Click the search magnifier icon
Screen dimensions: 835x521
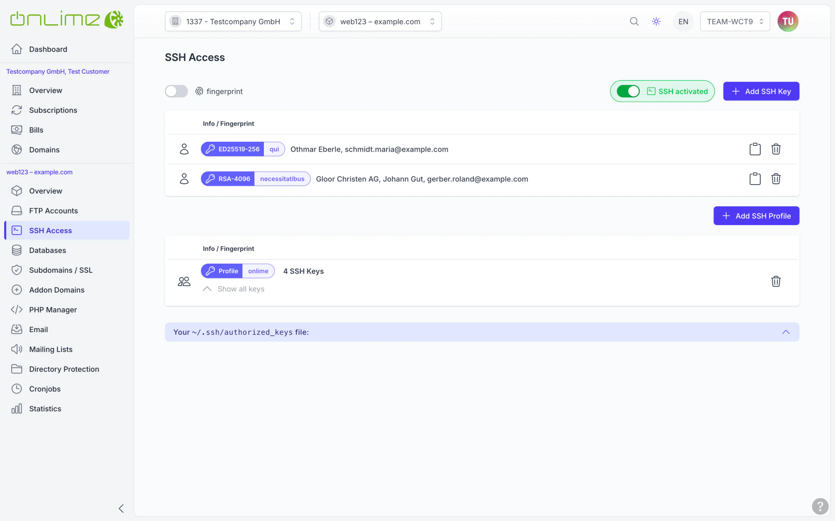[634, 21]
